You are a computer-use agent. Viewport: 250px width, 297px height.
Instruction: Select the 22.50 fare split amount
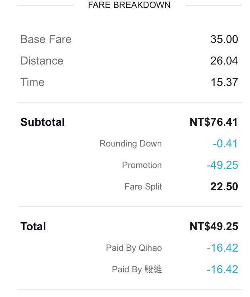pyautogui.click(x=224, y=187)
